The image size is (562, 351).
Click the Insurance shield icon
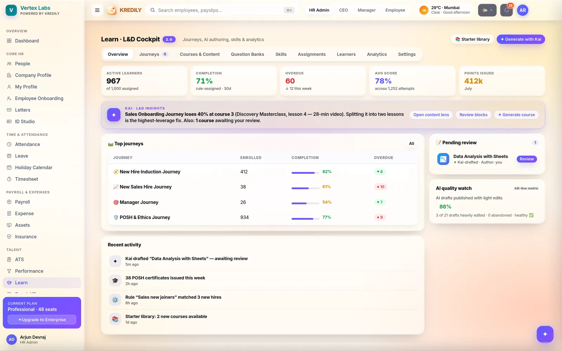click(x=9, y=237)
